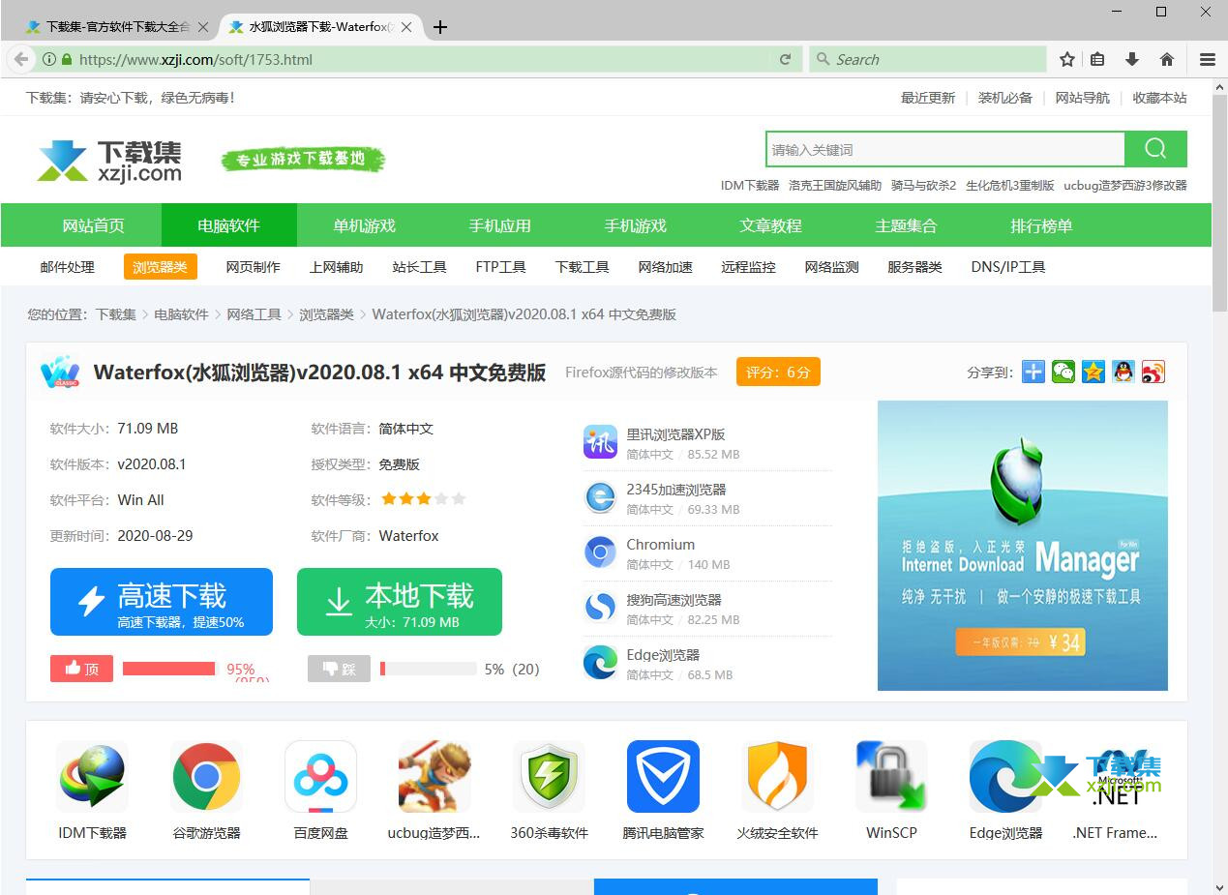Open the 火绒安全软件 app icon
Image resolution: width=1228 pixels, height=895 pixels.
tap(777, 777)
